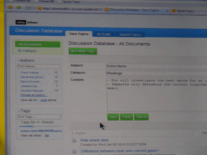Click the Find Authors input field
This screenshot has width=207, height=155.
pos(39,67)
